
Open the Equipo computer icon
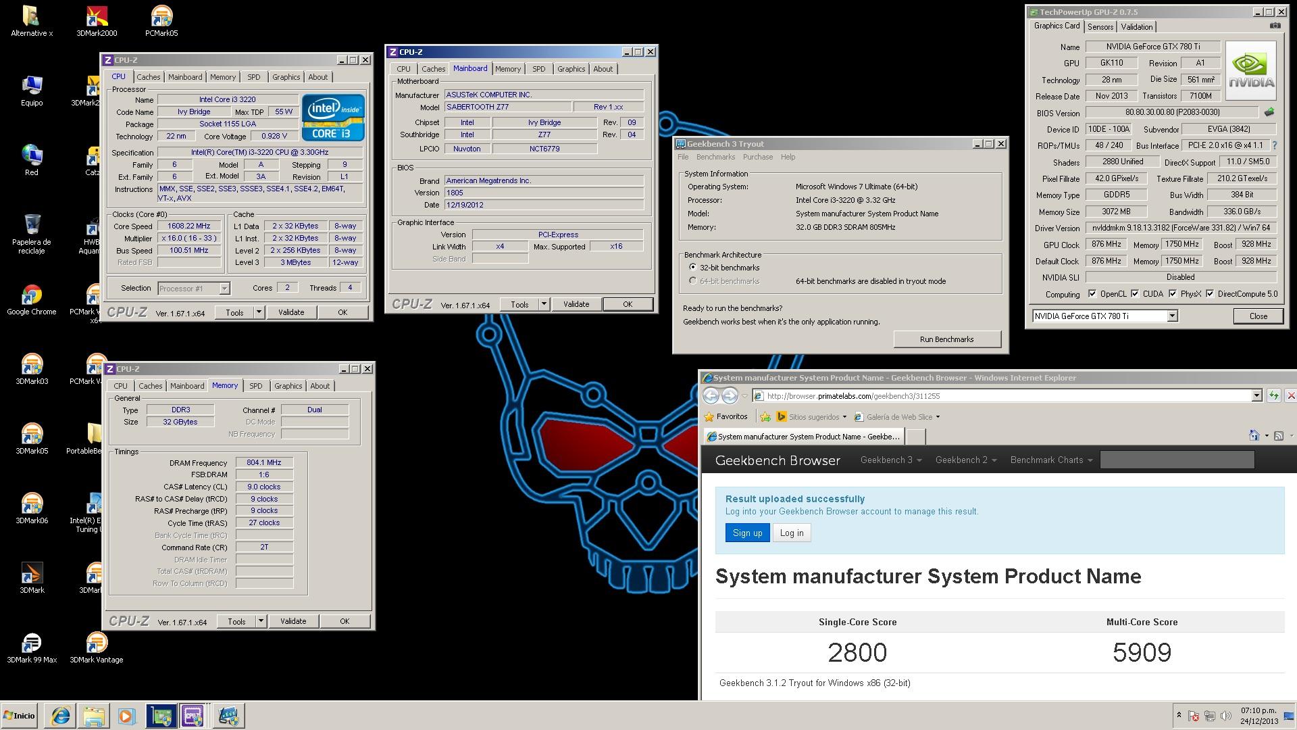pos(32,91)
